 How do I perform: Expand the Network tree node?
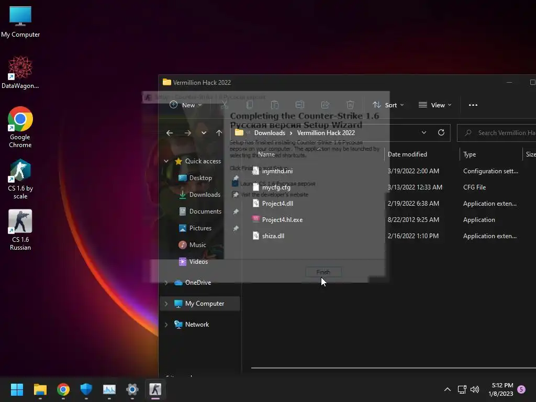click(x=166, y=325)
